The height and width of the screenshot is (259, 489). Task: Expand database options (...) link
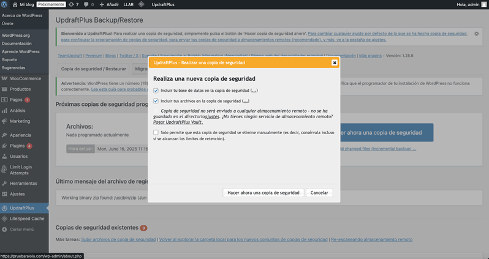point(254,91)
